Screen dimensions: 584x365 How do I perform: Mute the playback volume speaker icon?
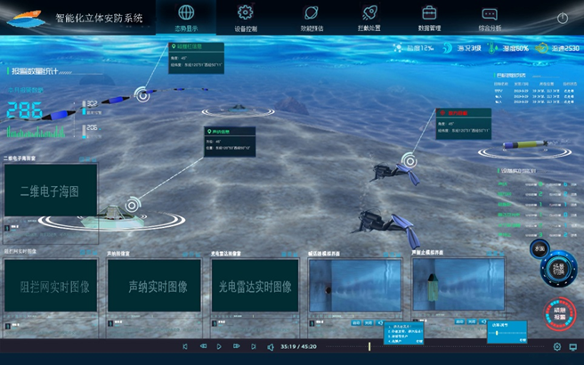(271, 347)
